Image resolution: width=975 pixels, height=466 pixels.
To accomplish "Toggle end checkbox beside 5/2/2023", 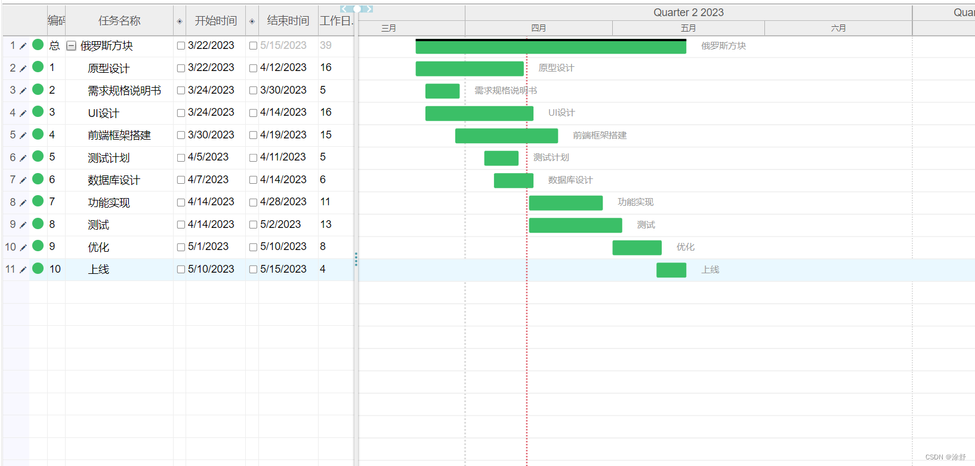I will [x=253, y=225].
